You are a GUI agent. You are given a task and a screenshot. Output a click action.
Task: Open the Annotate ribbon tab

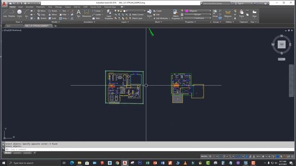coord(30,7)
